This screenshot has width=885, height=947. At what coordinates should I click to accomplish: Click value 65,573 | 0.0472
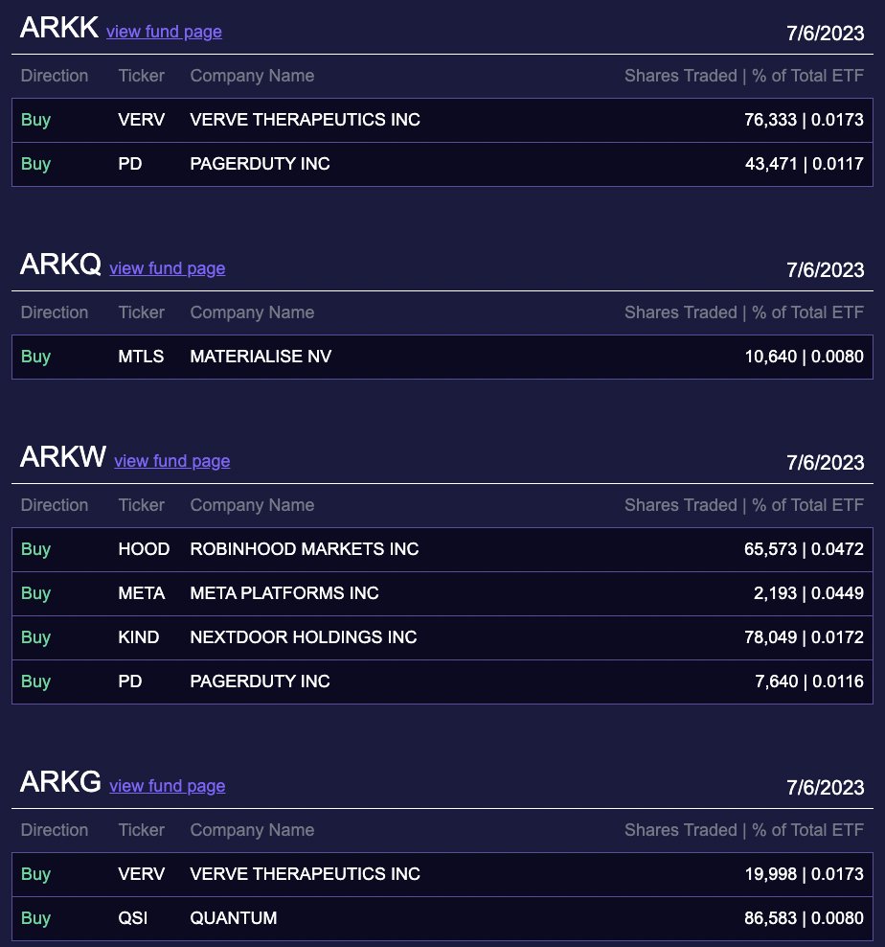804,549
